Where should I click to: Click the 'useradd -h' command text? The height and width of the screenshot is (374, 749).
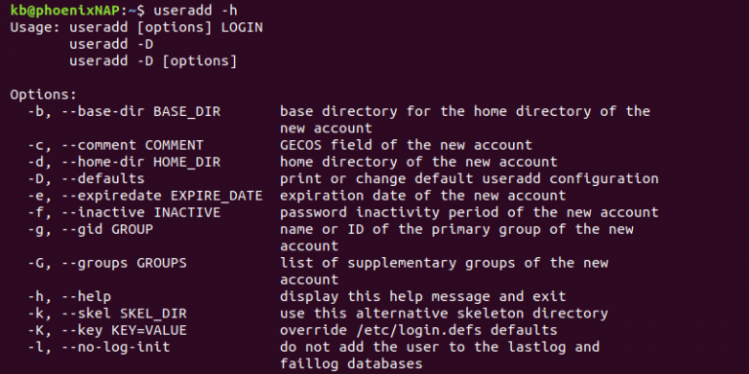point(195,11)
